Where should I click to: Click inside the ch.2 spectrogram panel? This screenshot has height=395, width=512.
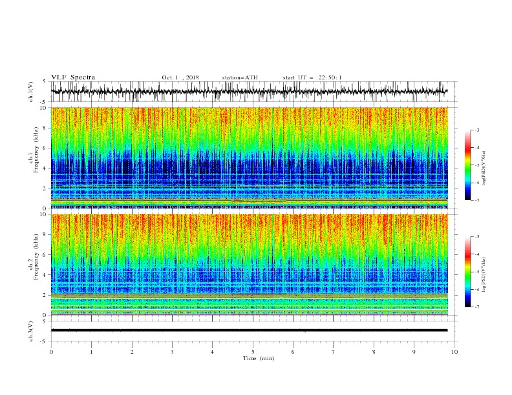point(249,265)
